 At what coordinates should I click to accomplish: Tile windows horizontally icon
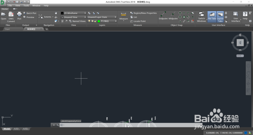click(x=226, y=13)
